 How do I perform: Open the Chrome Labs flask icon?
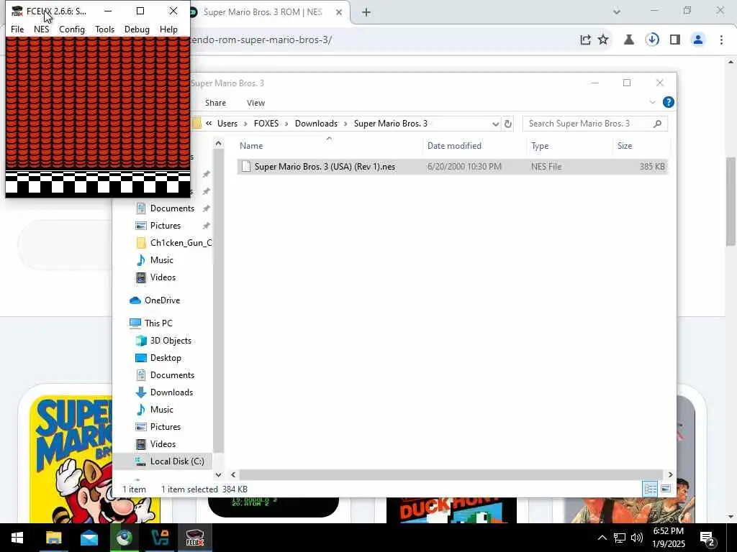pos(629,40)
